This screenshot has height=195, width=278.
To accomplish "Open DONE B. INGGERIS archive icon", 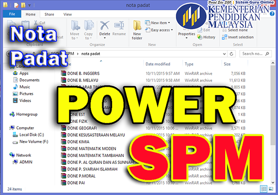I will click(x=63, y=73).
